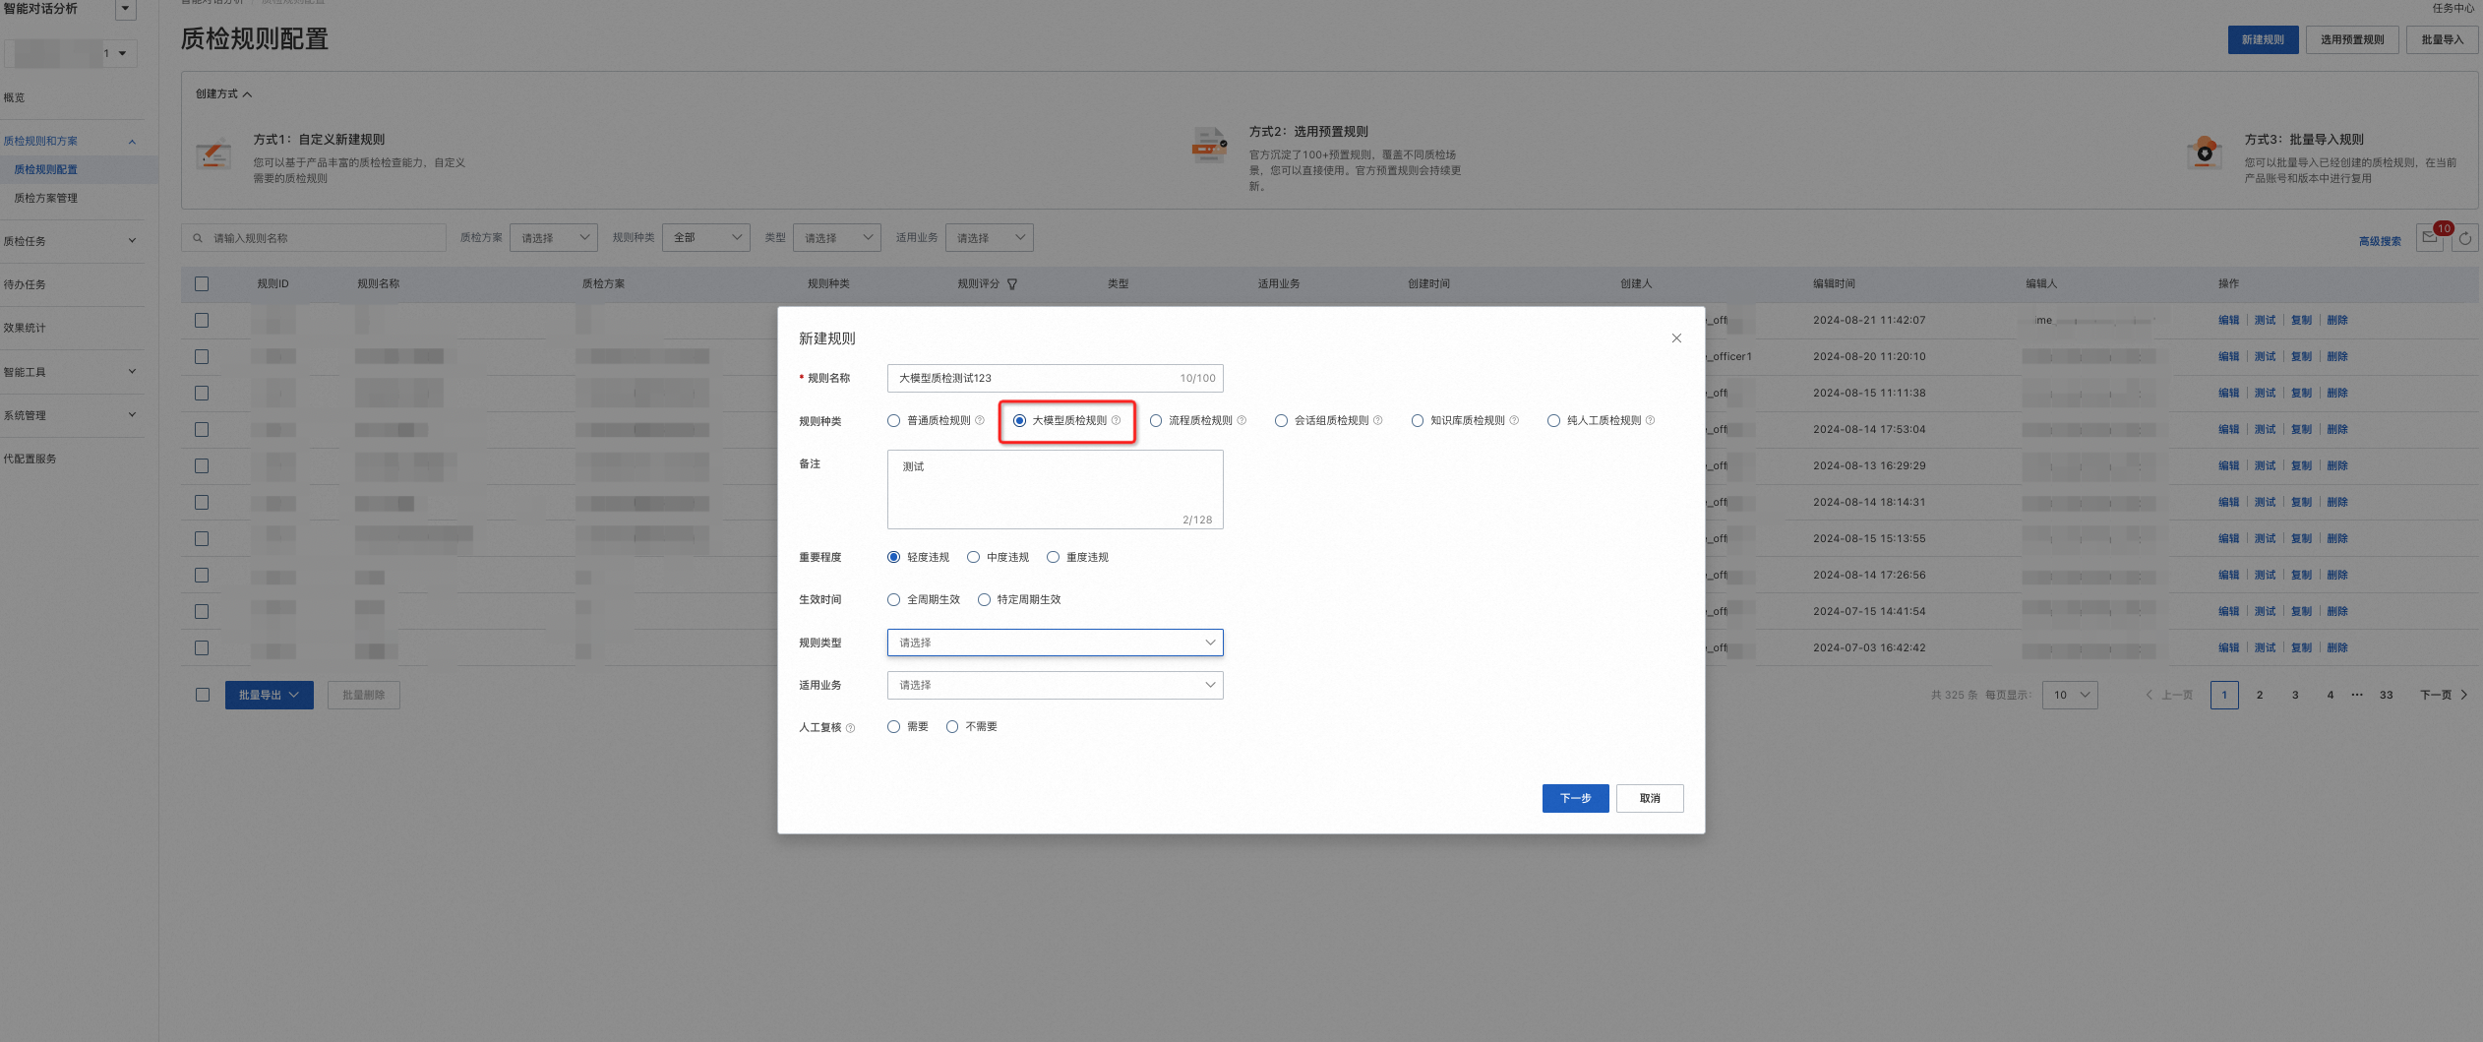The height and width of the screenshot is (1042, 2483).
Task: Tick the checkbox next to 批量导出 button
Action: coord(202,695)
